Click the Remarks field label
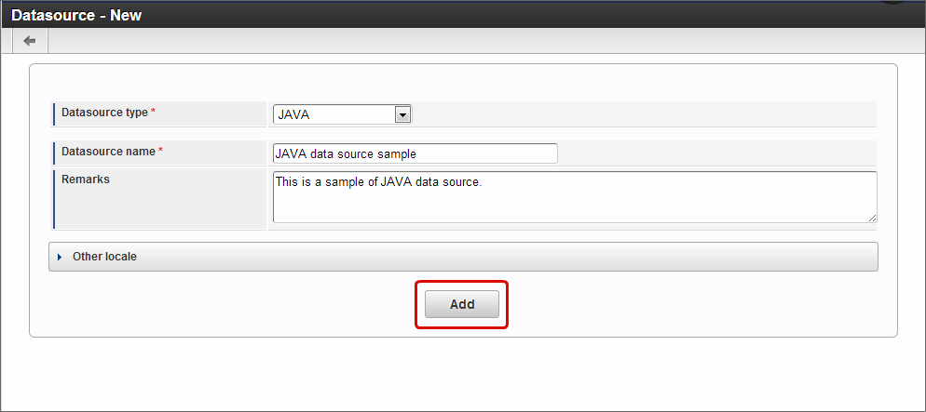The image size is (926, 412). pyautogui.click(x=86, y=179)
